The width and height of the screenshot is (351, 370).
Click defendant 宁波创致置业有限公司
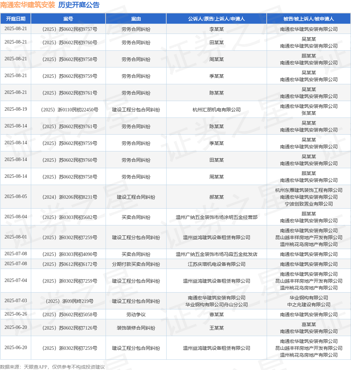click(x=308, y=204)
